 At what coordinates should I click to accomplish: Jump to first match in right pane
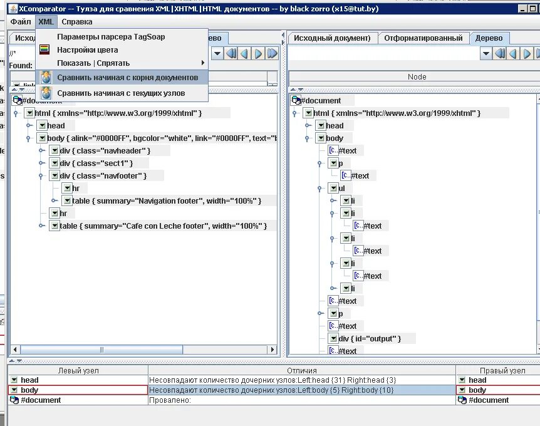click(x=500, y=53)
